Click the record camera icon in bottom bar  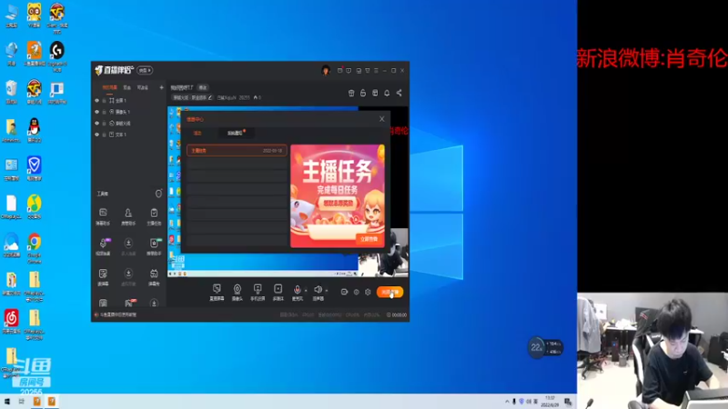tap(344, 292)
